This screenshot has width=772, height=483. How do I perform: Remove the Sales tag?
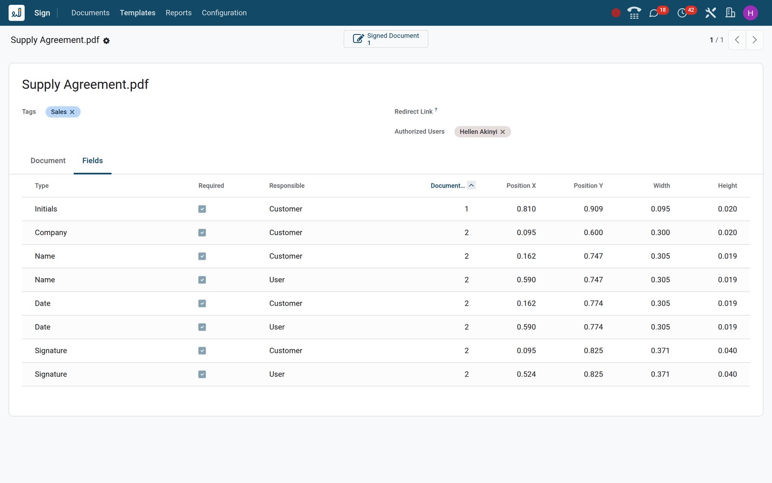(x=72, y=112)
